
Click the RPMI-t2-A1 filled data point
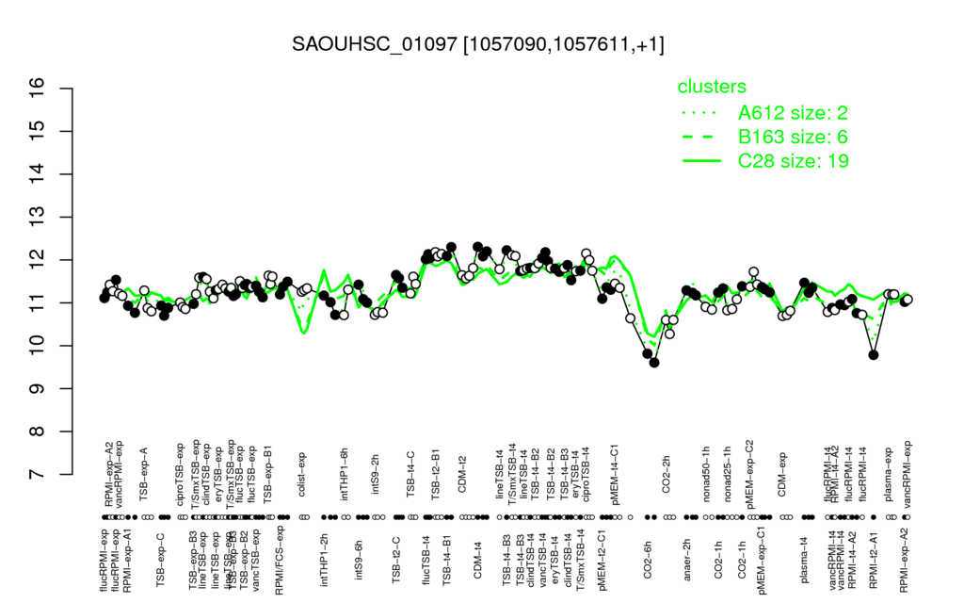(x=873, y=354)
